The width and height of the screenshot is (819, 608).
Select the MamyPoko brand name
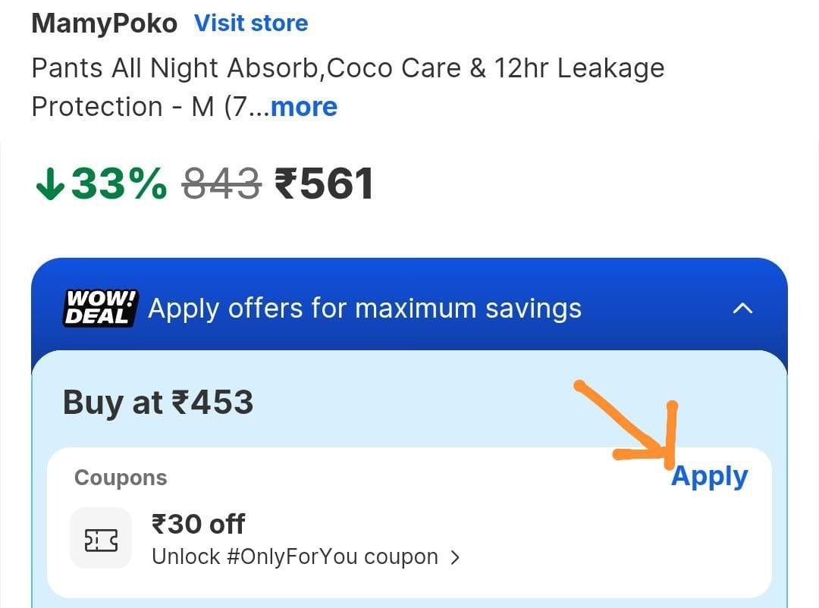pyautogui.click(x=104, y=24)
